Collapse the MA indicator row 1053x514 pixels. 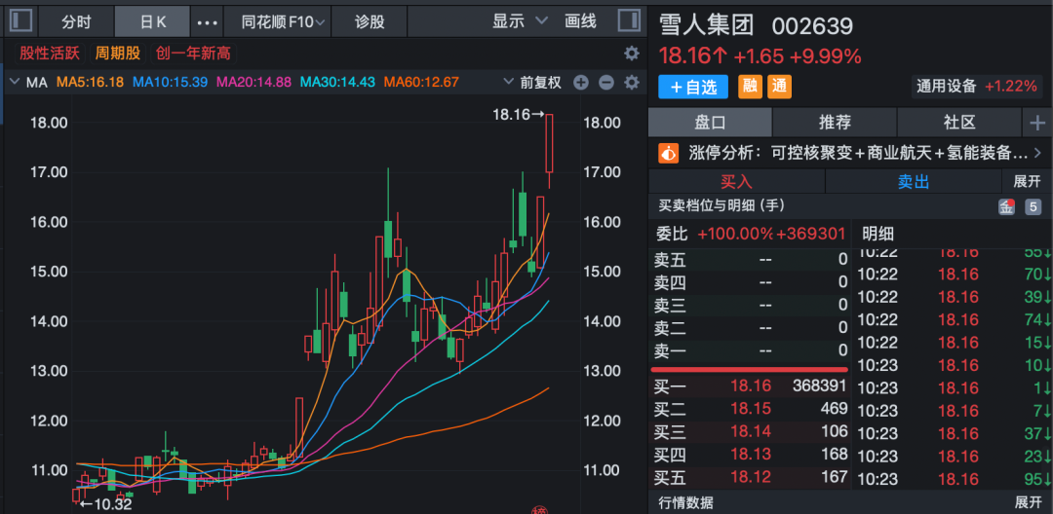[x=14, y=83]
